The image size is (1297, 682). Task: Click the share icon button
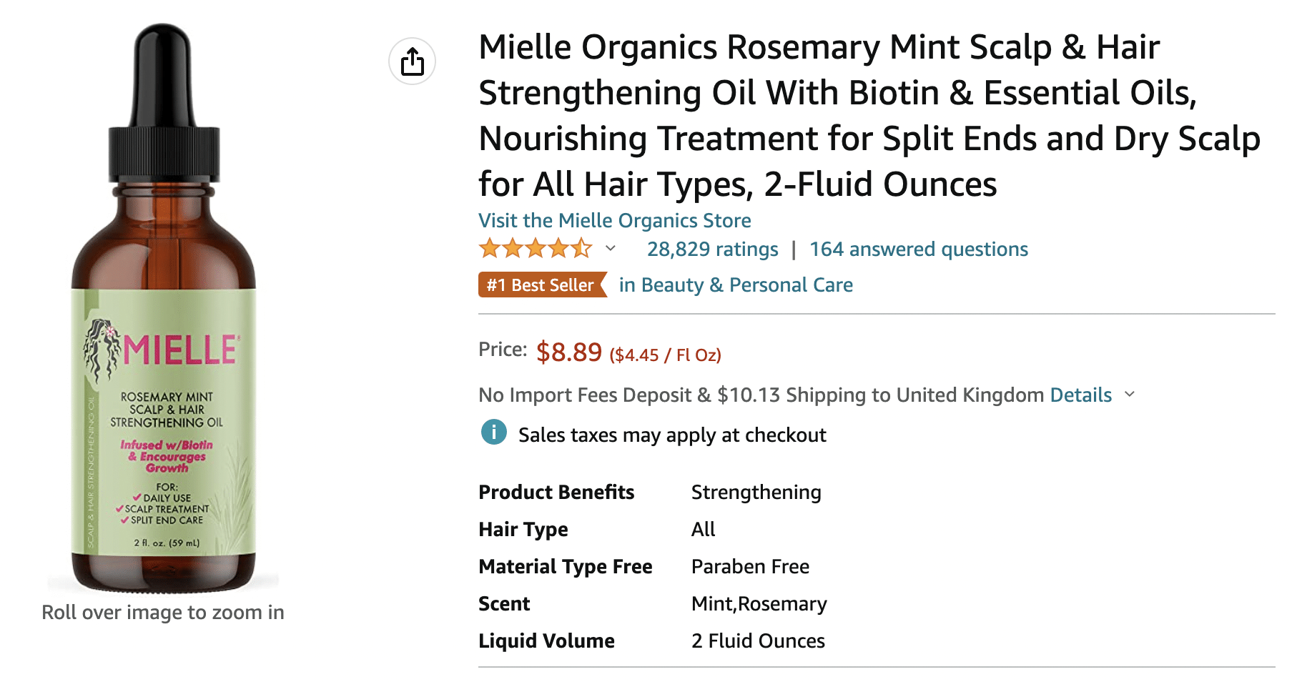click(x=412, y=61)
